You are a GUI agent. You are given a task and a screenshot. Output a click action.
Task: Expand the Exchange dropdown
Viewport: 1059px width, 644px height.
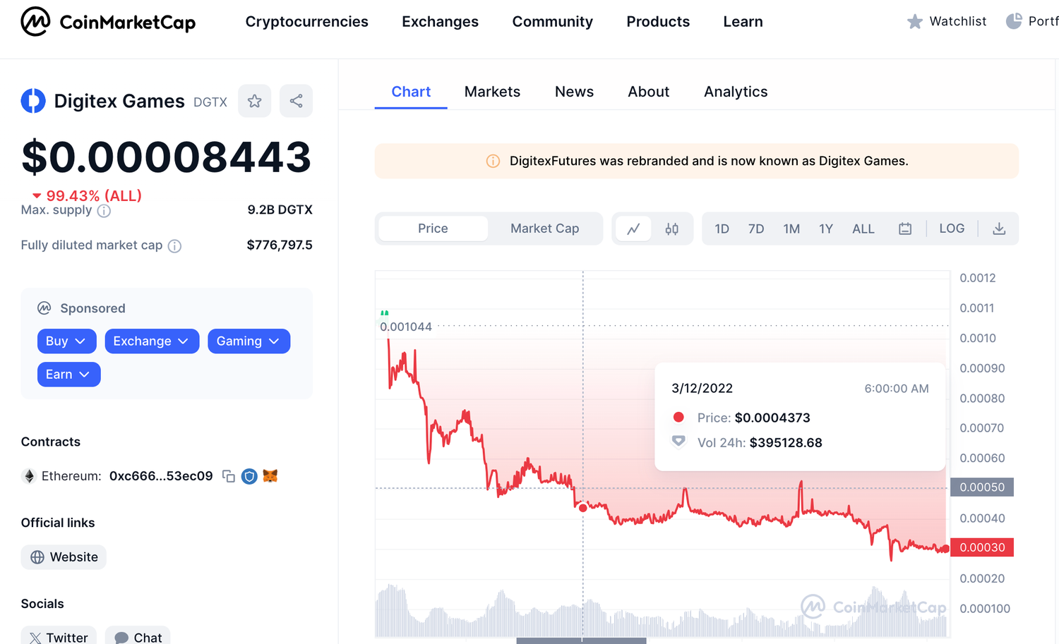152,341
